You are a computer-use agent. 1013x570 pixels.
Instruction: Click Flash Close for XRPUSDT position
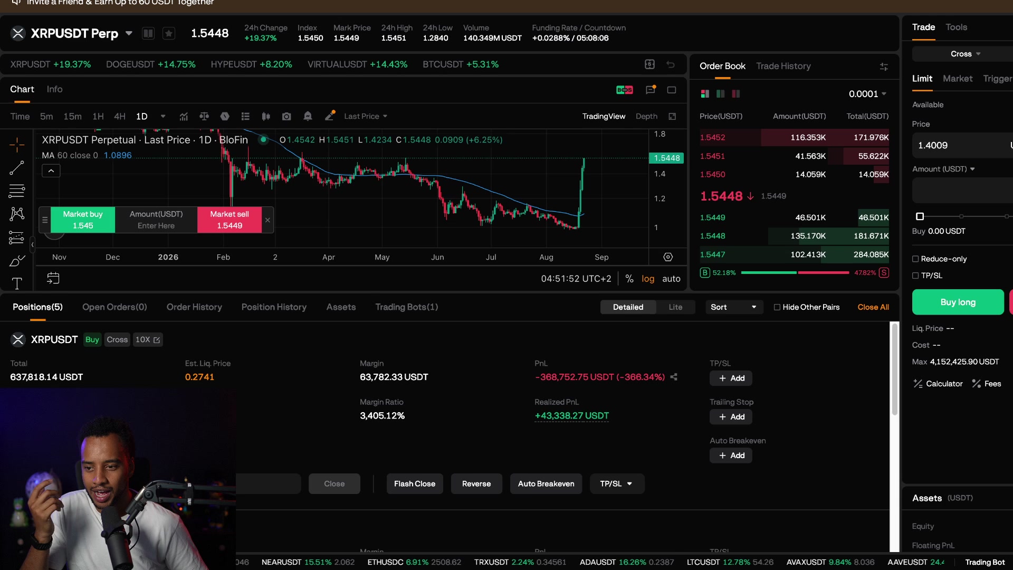(x=415, y=484)
